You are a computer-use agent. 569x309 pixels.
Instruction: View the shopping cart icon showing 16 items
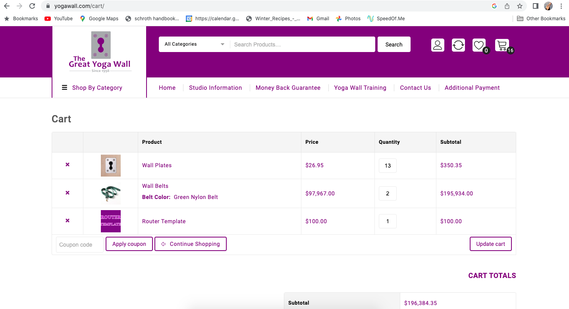(501, 44)
